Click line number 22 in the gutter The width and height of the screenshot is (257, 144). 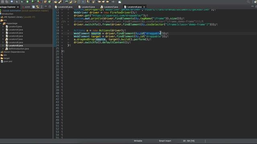[x=57, y=39]
